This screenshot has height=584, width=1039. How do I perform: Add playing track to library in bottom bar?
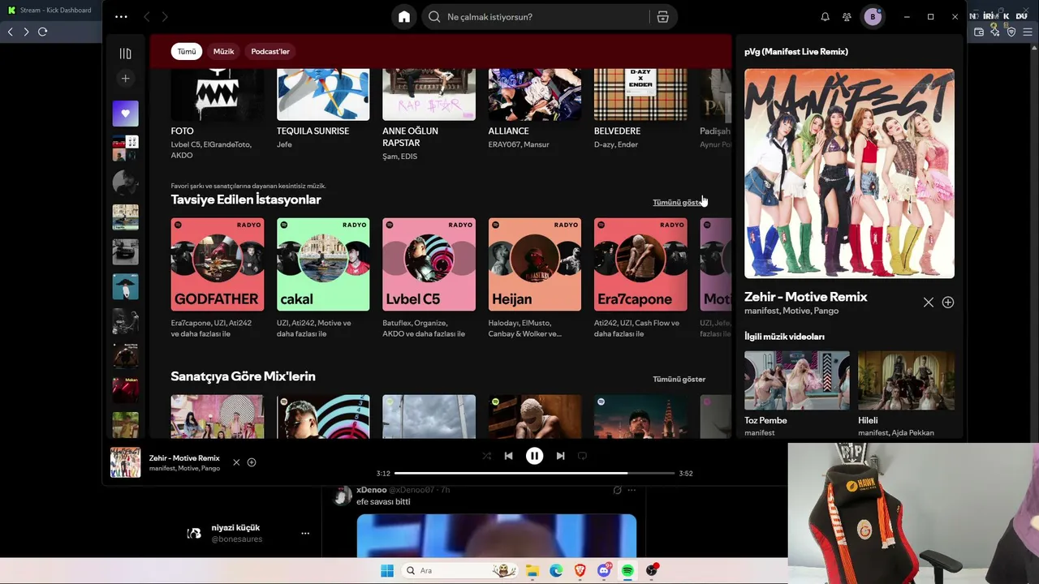click(x=252, y=462)
